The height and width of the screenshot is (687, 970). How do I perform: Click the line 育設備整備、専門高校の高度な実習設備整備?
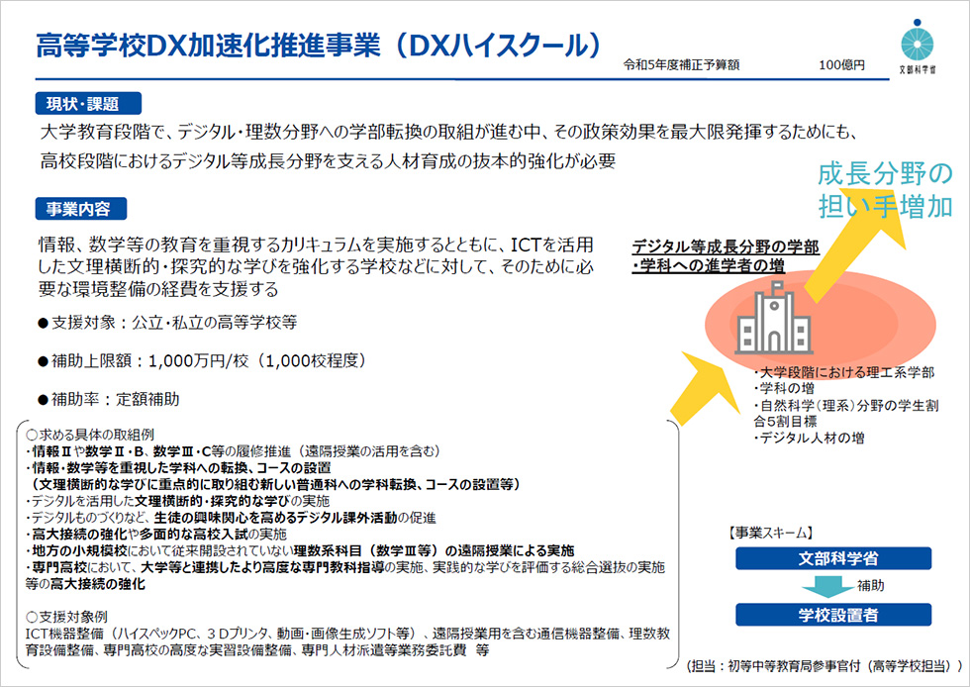(x=257, y=650)
